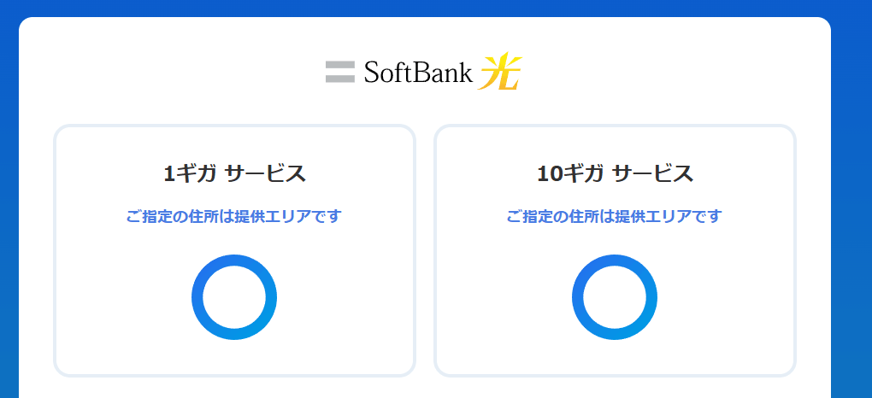872x398 pixels.
Task: Click the blue background strip above the white panel
Action: point(427,8)
